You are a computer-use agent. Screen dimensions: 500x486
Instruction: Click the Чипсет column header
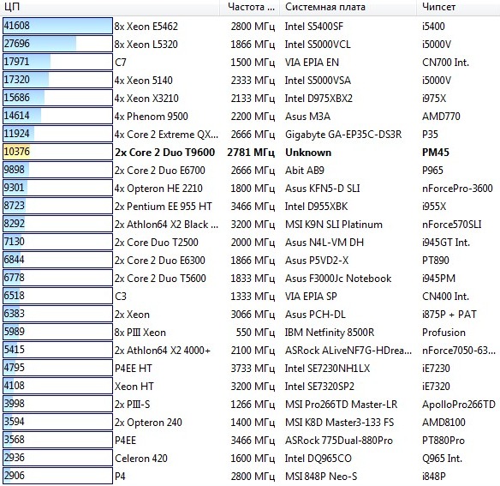[x=458, y=7]
